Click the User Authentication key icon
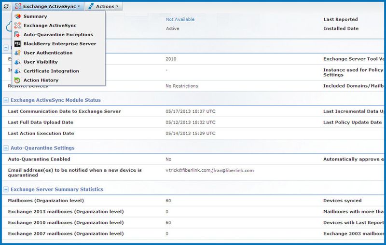The height and width of the screenshot is (245, 386). click(x=17, y=53)
